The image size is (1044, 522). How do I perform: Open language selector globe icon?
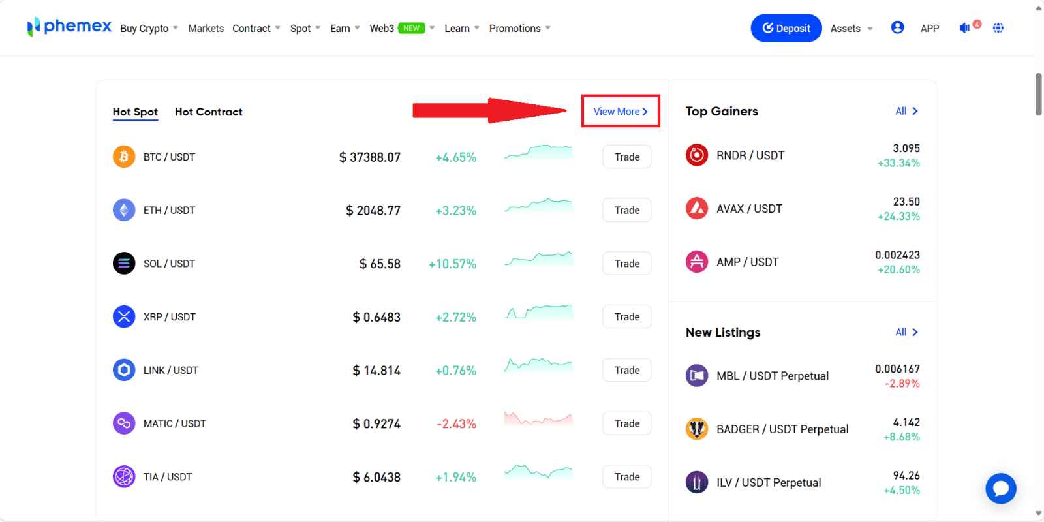[x=998, y=28]
